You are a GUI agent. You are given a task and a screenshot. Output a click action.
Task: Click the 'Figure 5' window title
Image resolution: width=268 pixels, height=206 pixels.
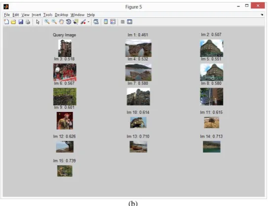133,7
